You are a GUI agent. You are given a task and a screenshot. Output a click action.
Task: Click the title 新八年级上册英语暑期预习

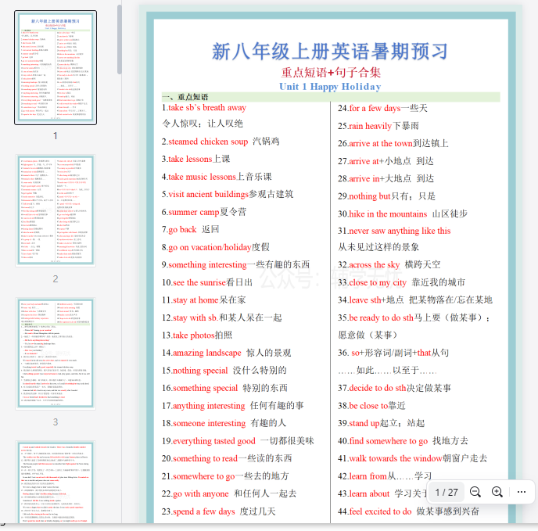click(x=330, y=52)
